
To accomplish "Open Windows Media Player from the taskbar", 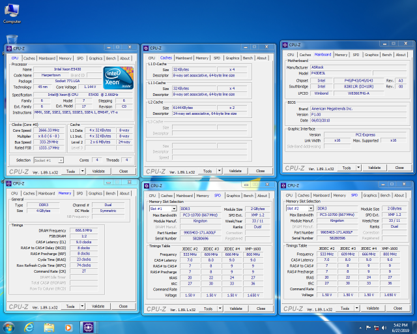I will pos(67,326).
